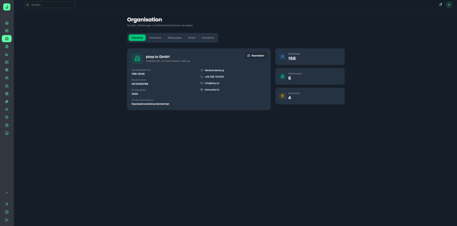Open the railway track icon in sidebar

pos(7,102)
